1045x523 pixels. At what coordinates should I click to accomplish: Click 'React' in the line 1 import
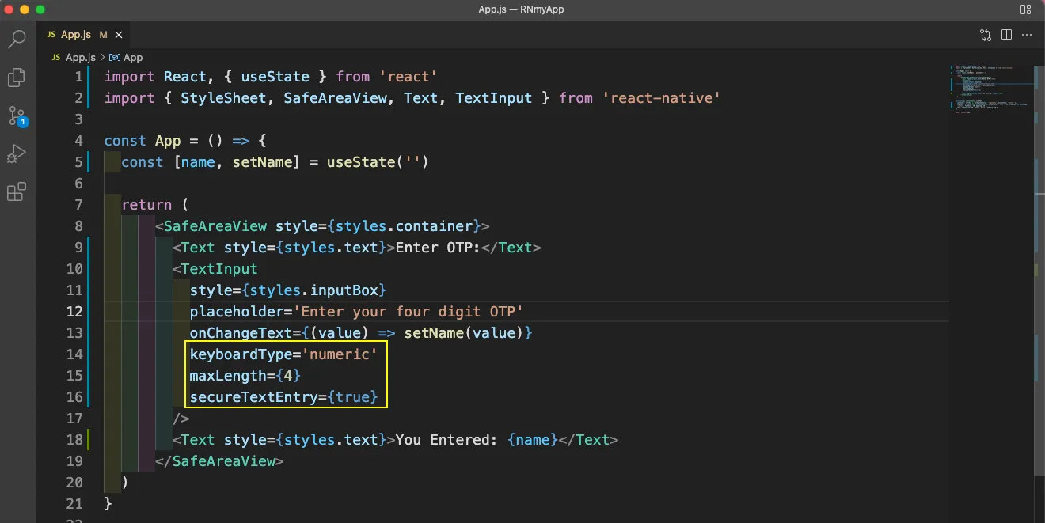point(185,77)
